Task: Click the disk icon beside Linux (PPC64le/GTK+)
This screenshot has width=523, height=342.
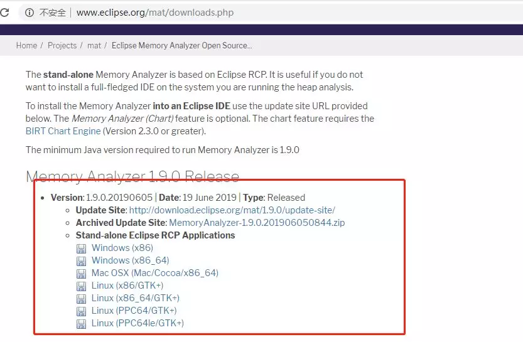Action: 81,324
